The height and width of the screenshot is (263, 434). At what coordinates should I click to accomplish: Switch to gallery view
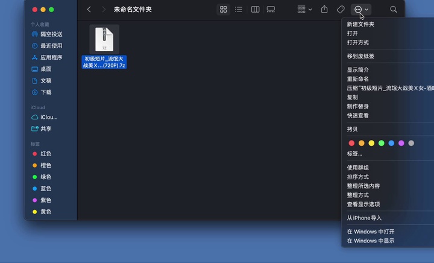[x=271, y=10]
